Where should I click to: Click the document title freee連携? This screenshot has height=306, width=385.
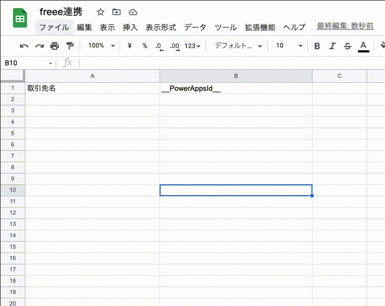61,11
